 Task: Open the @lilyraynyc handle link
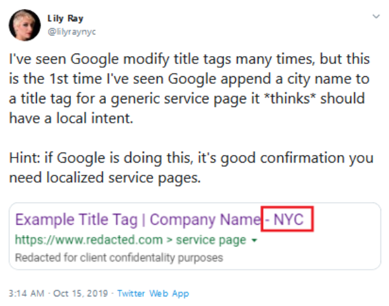tap(72, 32)
